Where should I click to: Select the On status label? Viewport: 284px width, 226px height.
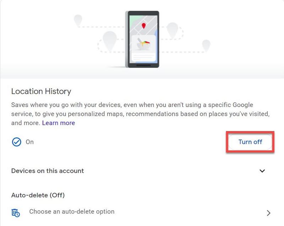click(x=30, y=142)
